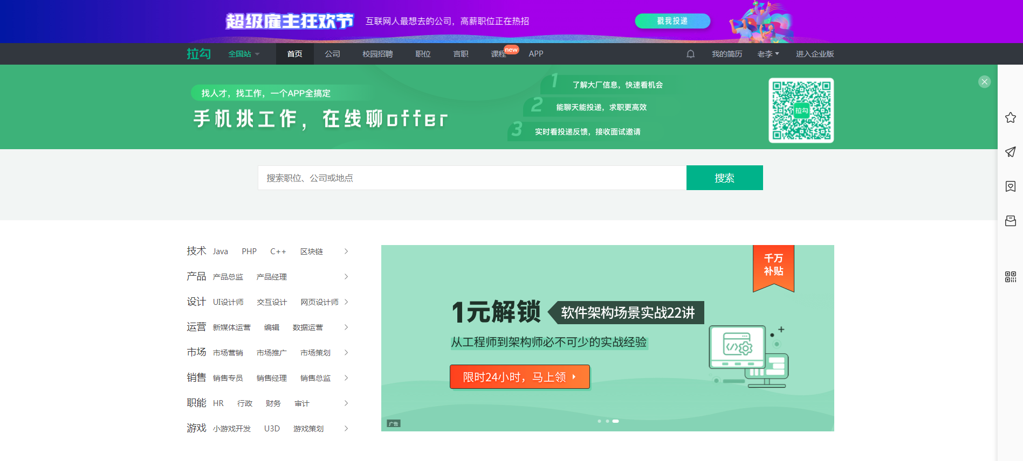The width and height of the screenshot is (1023, 461).
Task: Select the second carousel indicator dot
Action: click(x=607, y=421)
